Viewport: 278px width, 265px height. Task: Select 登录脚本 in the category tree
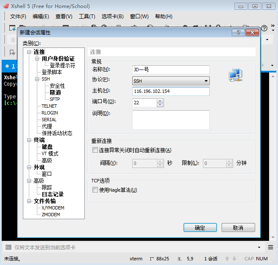[52, 72]
